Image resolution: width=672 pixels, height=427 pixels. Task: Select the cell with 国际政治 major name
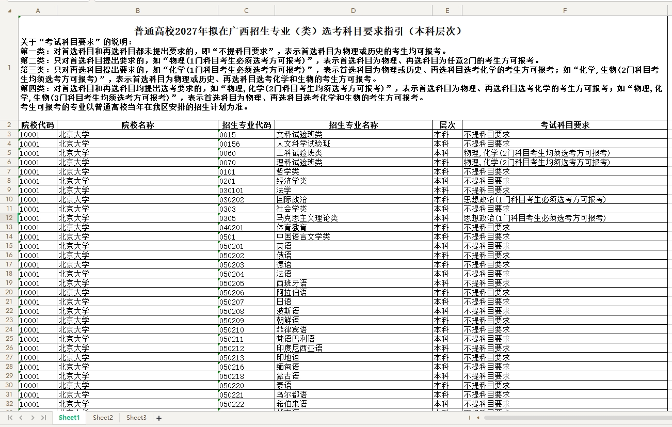(353, 199)
